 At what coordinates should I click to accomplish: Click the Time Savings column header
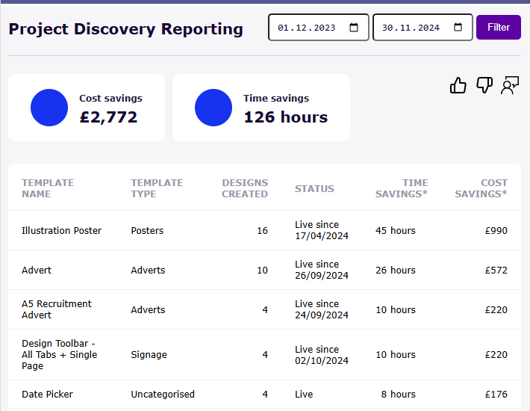click(405, 188)
